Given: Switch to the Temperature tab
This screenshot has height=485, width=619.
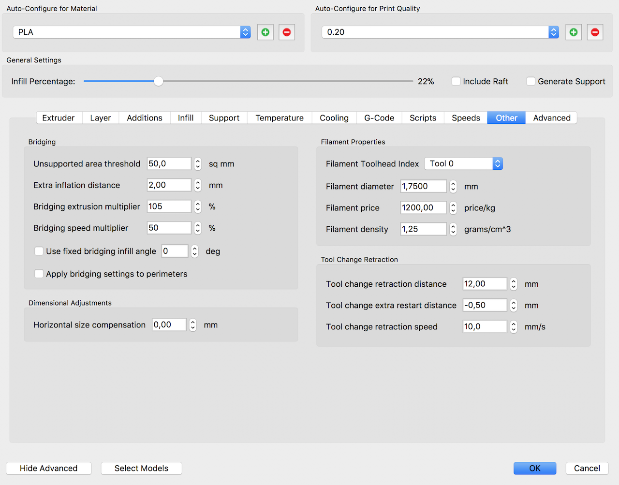Looking at the screenshot, I should 280,118.
